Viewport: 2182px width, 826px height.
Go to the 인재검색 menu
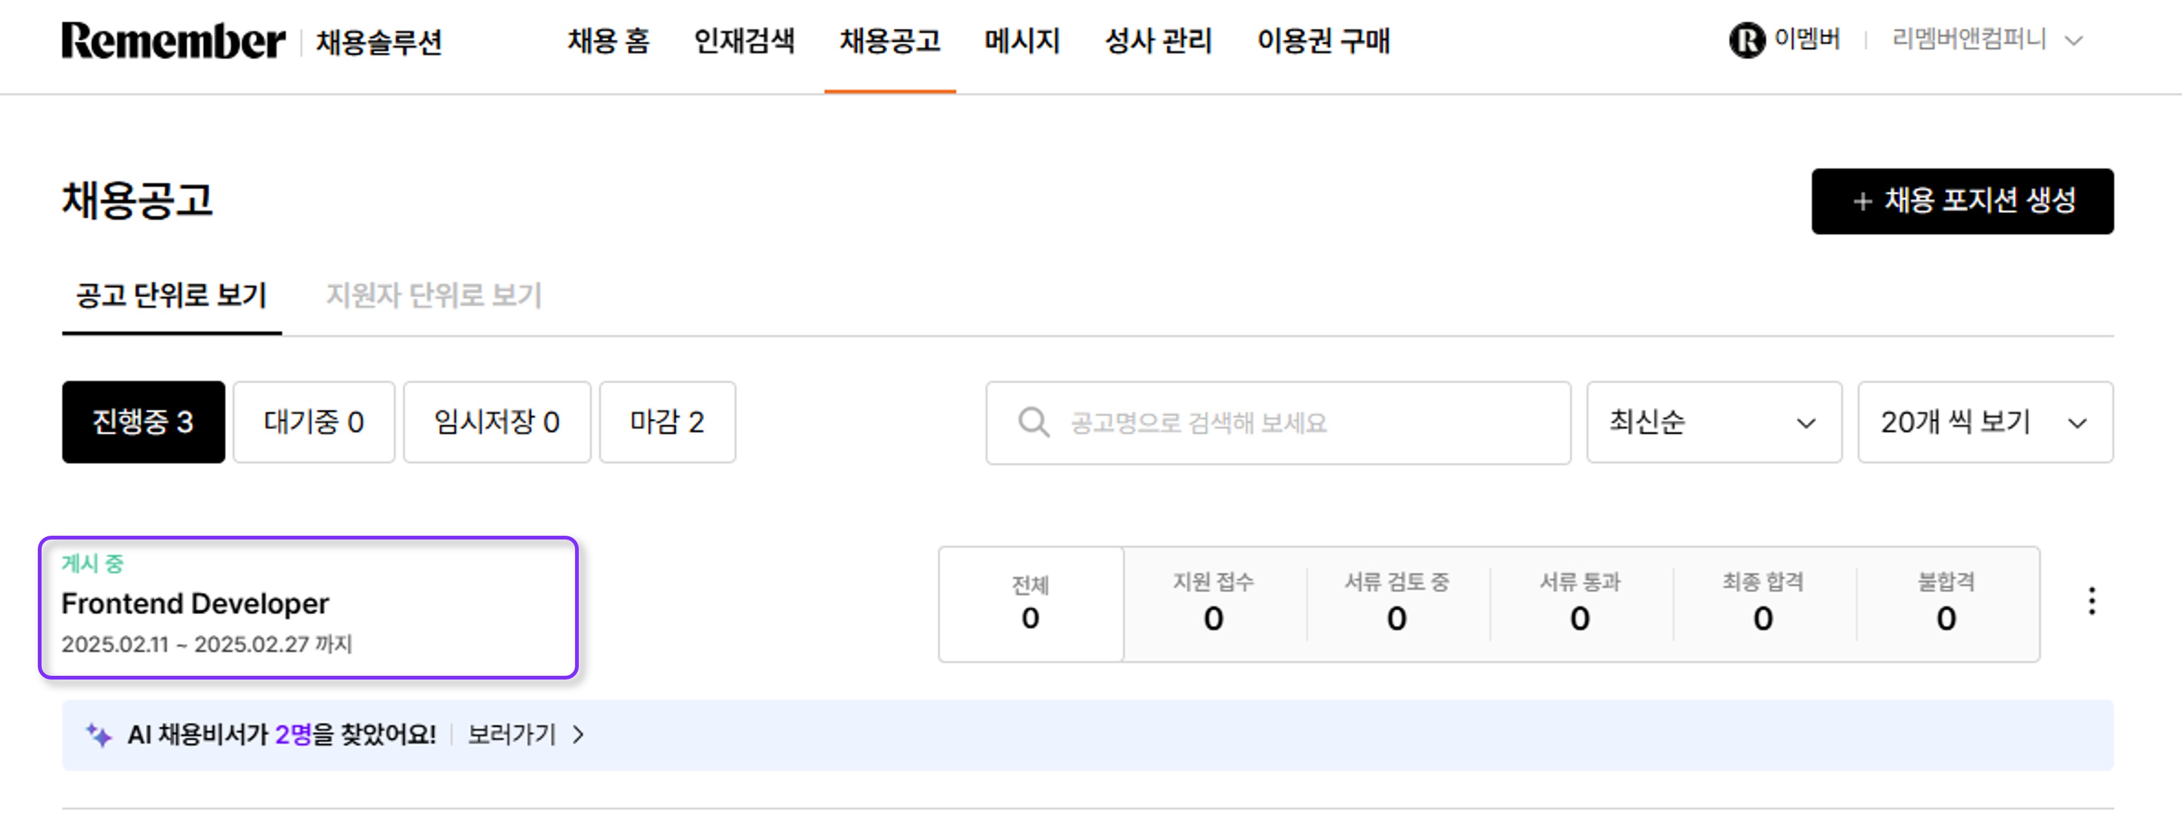tap(744, 40)
